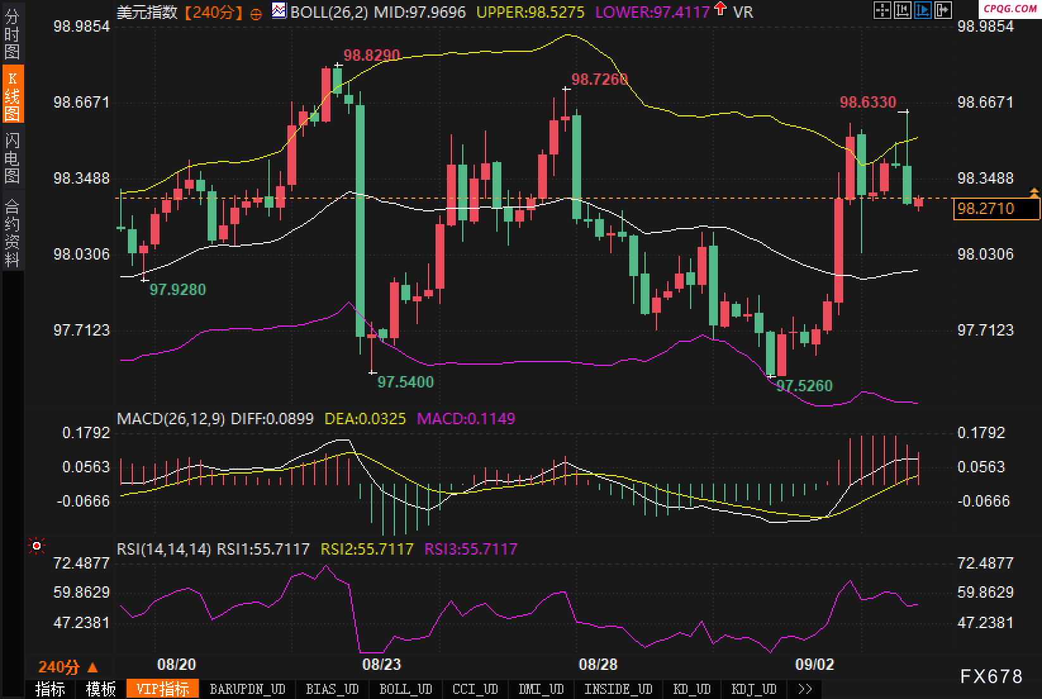This screenshot has height=699, width=1042.
Task: Click the 97.9280 low price annotation
Action: coord(178,290)
